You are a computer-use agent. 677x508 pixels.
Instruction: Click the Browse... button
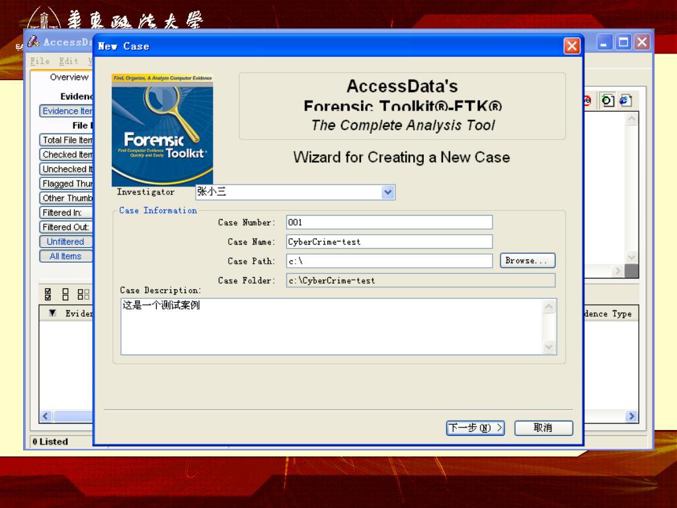(x=528, y=261)
